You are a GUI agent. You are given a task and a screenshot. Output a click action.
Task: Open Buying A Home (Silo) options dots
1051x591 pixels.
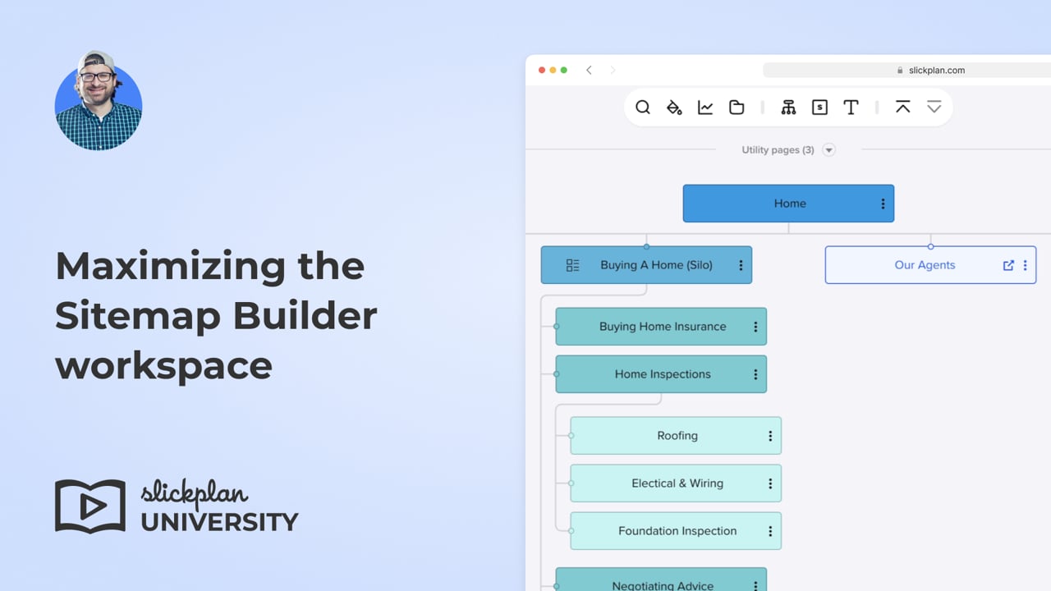741,265
